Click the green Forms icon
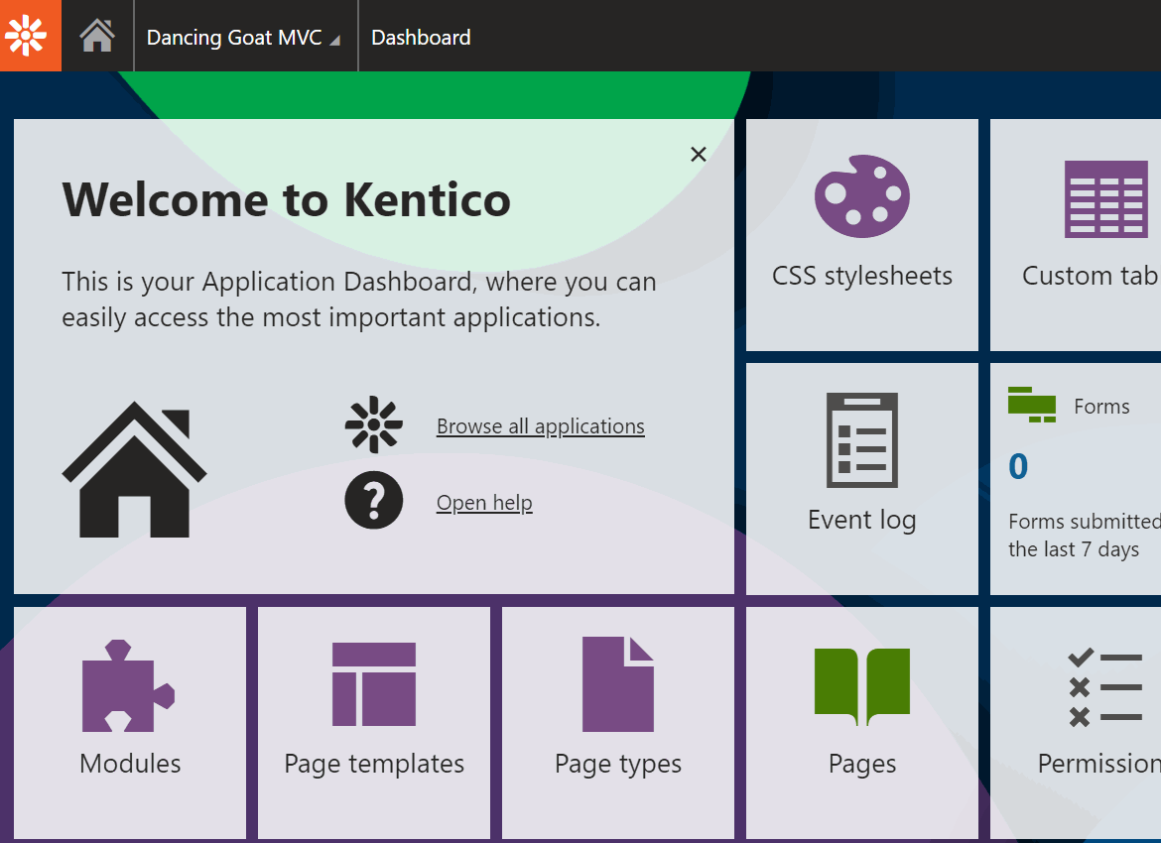Image resolution: width=1161 pixels, height=843 pixels. click(x=1031, y=405)
